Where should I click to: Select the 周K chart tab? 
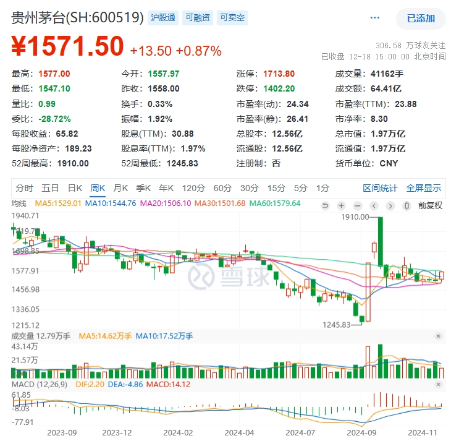(x=98, y=188)
